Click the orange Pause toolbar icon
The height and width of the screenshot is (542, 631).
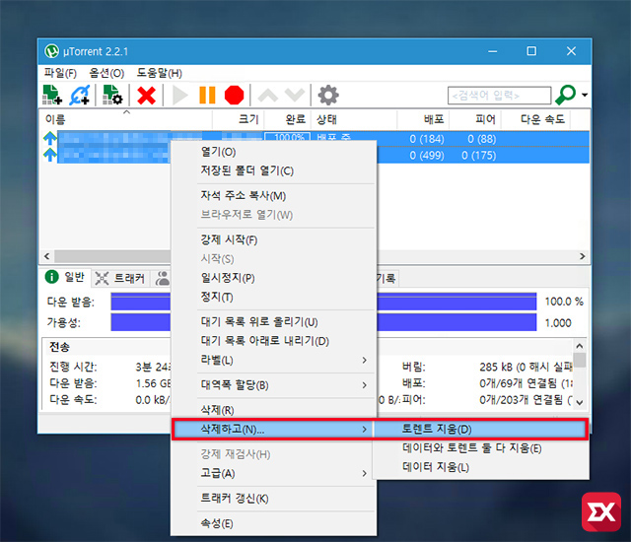[207, 96]
